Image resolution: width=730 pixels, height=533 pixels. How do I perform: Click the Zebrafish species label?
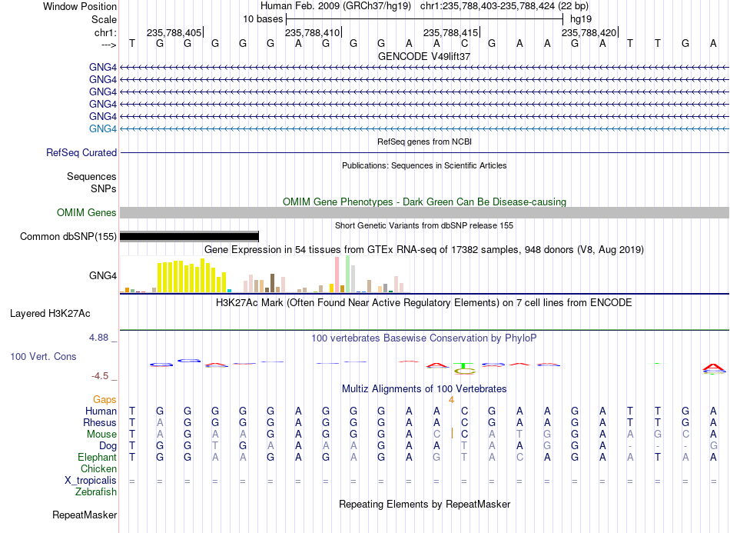pos(96,491)
